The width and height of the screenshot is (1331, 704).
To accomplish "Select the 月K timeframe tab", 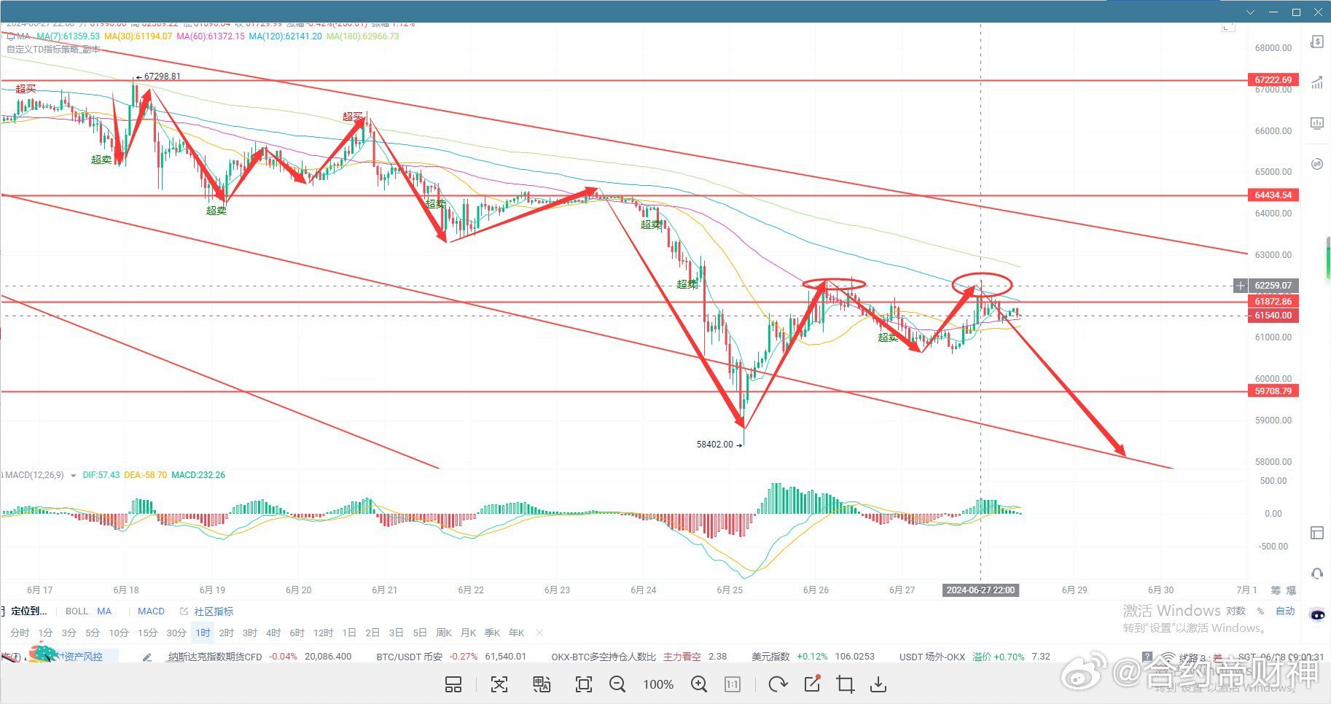I will click(x=468, y=633).
